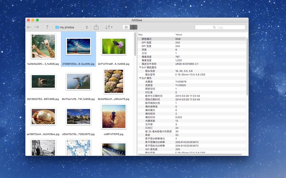Select the steamed buns thumbnail
The height and width of the screenshot is (178, 286).
(43, 116)
